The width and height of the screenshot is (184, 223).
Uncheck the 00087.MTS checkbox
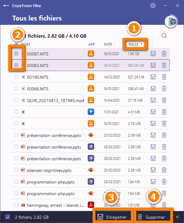pos(16,54)
